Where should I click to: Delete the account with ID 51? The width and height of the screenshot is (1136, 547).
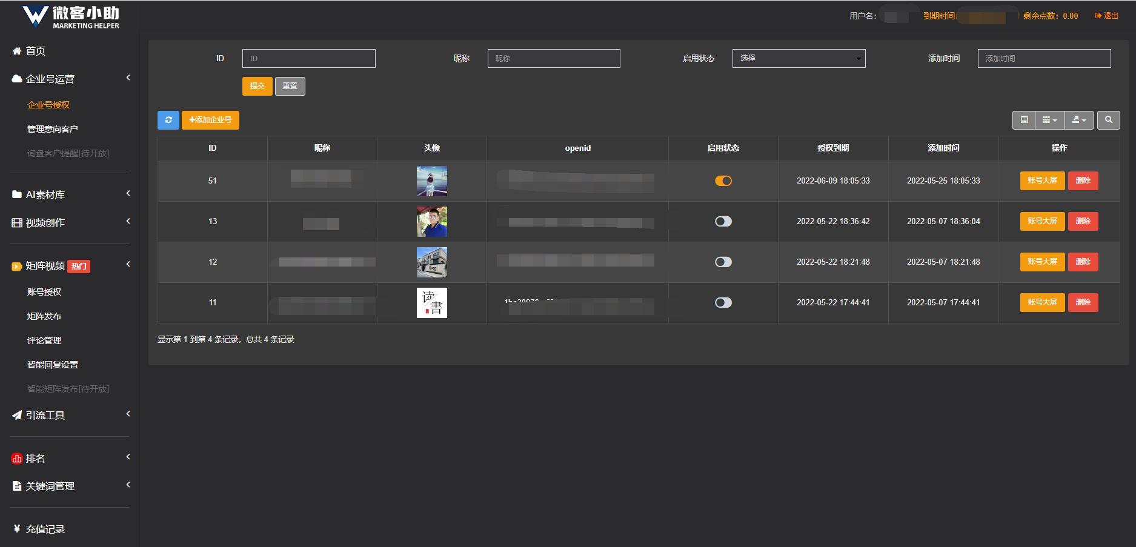point(1083,181)
